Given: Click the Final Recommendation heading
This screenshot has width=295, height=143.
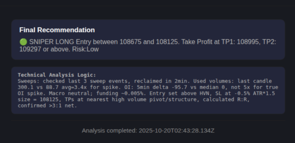Looking at the screenshot, I should (57, 30).
